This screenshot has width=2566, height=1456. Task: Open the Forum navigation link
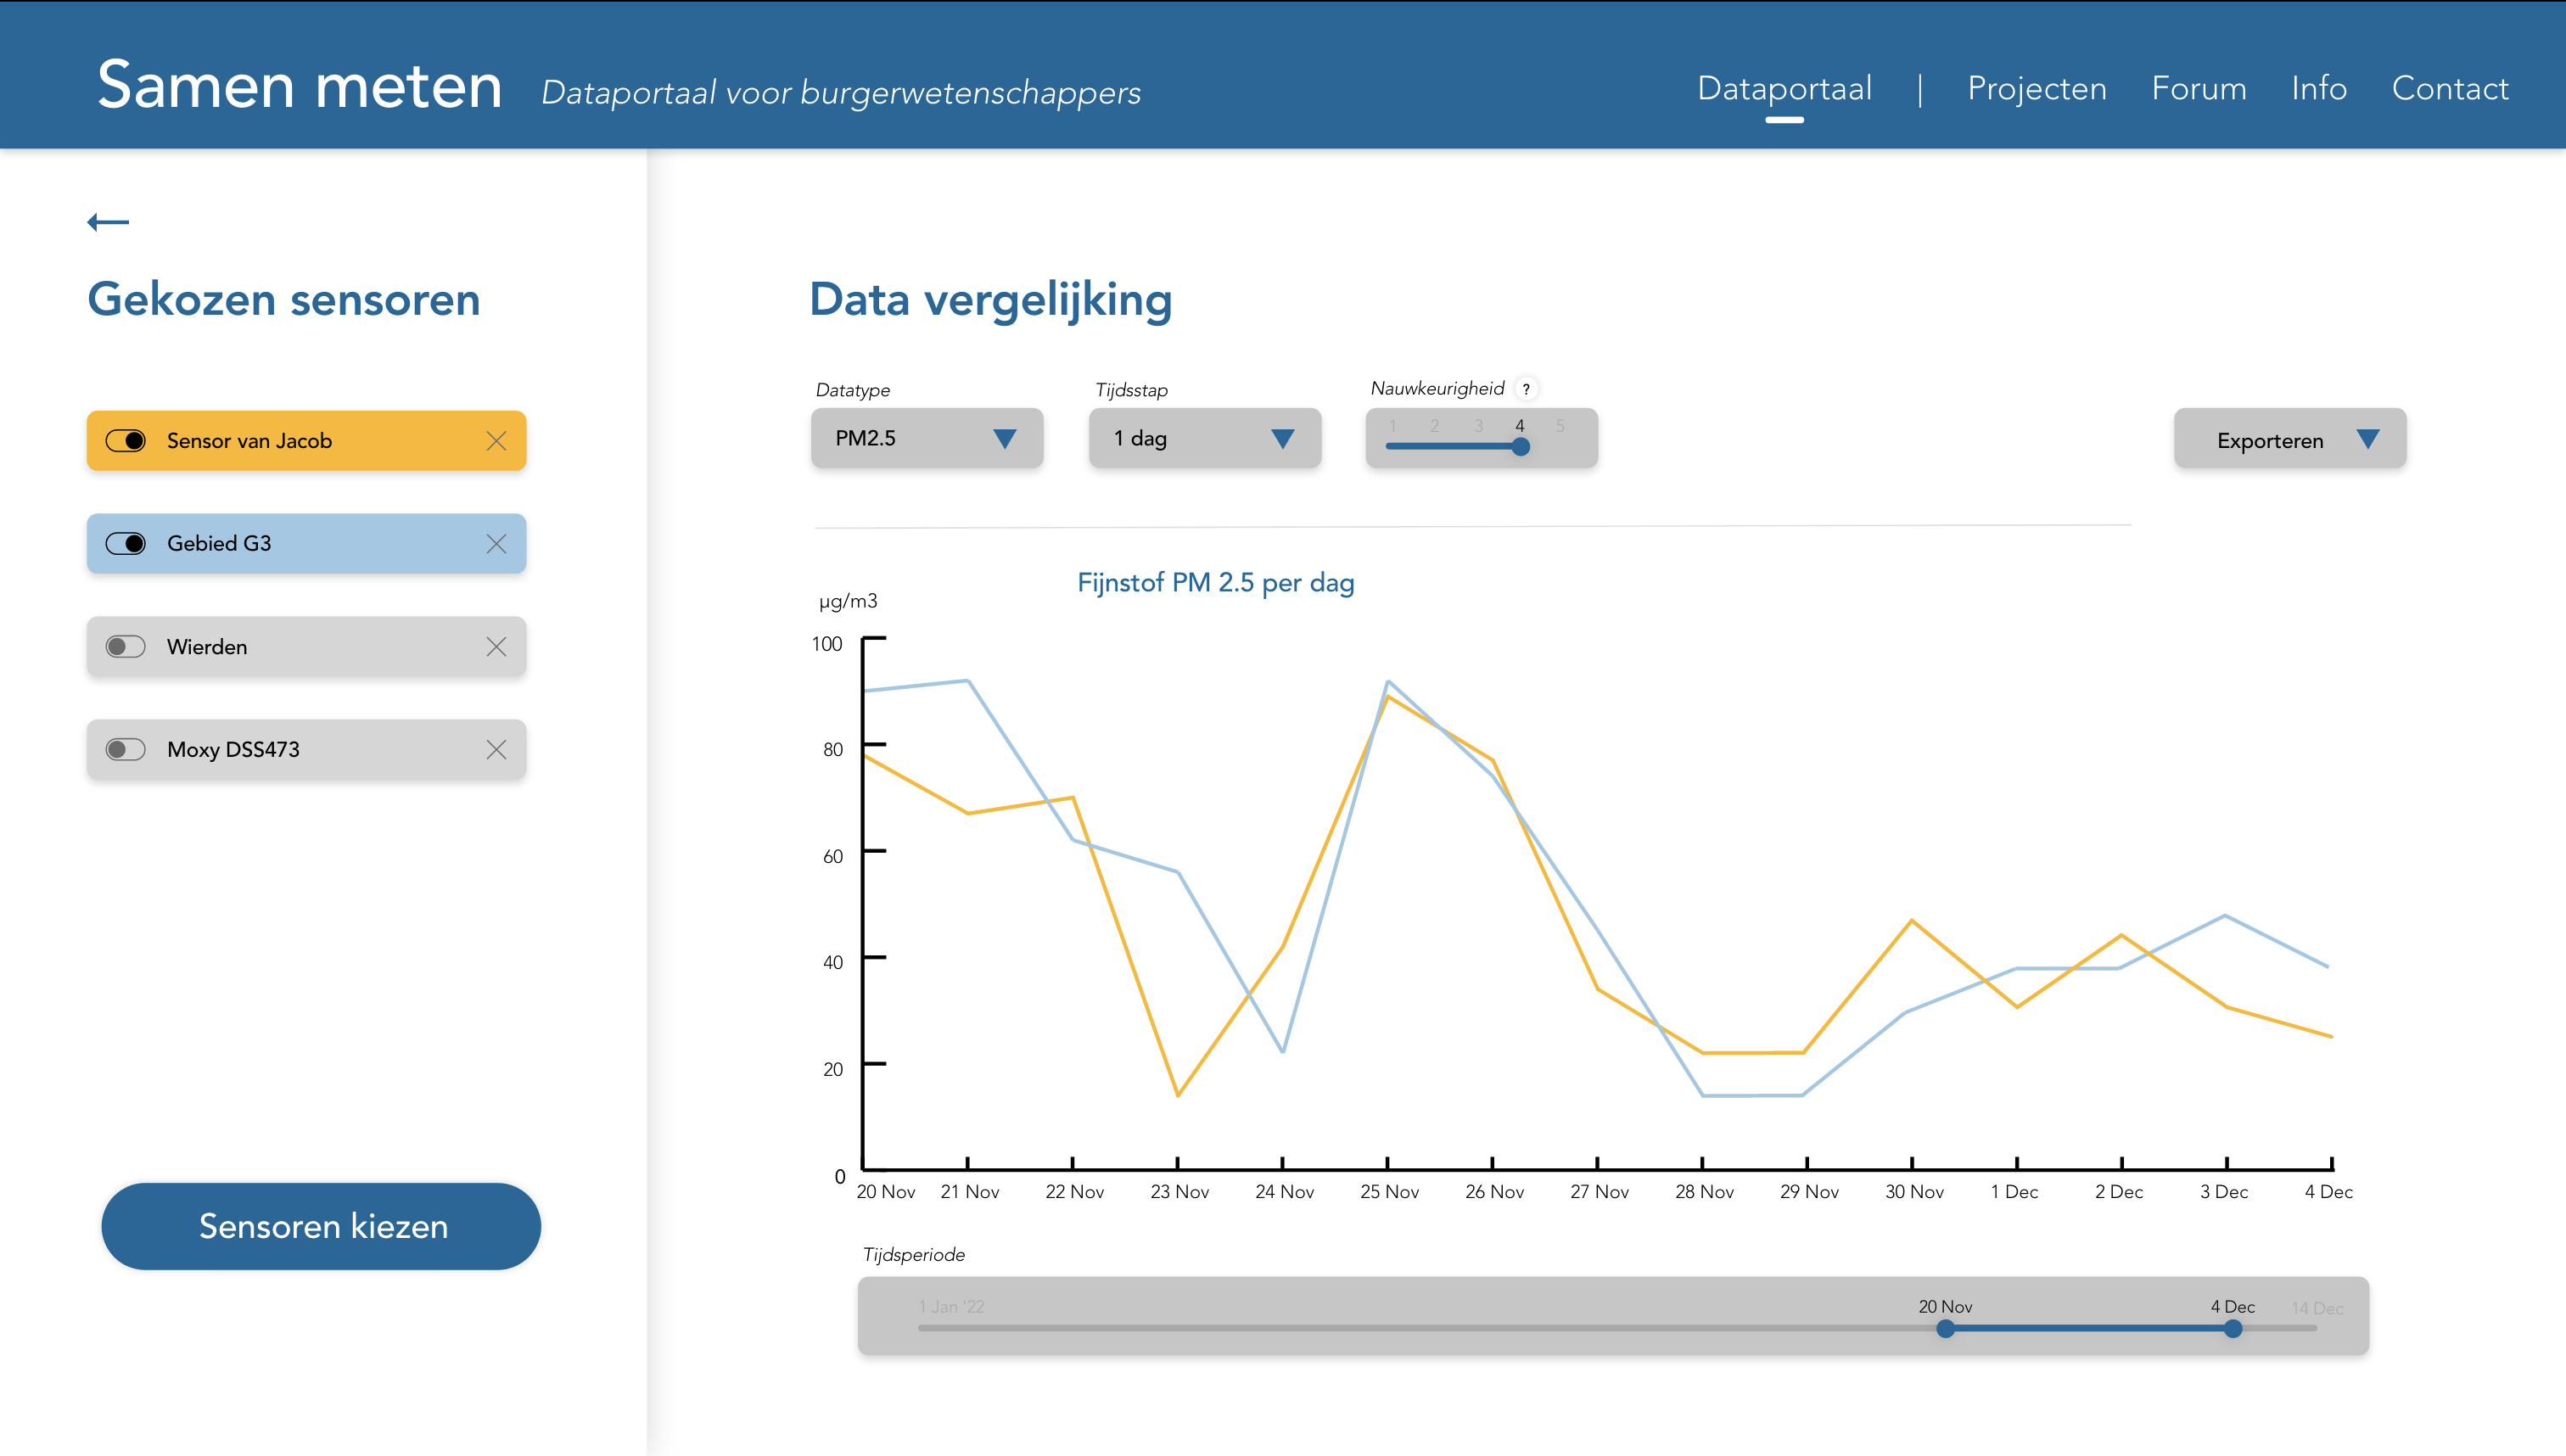(x=2198, y=88)
